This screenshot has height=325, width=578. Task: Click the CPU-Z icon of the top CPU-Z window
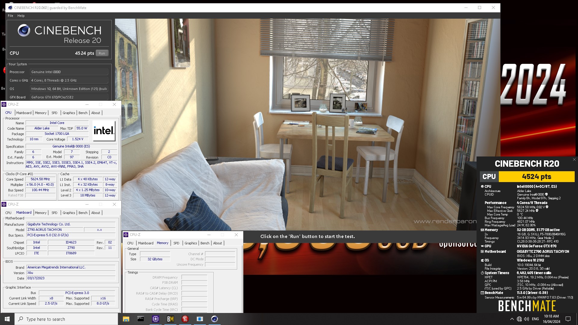[x=4, y=104]
